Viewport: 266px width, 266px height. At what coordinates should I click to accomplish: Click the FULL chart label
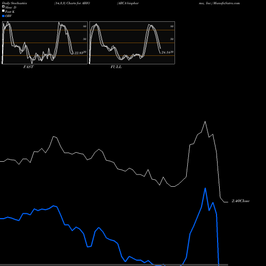point(116,67)
